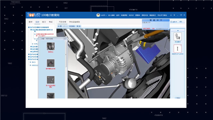Click the steps panel vertical scrollbar

[x=66, y=54]
